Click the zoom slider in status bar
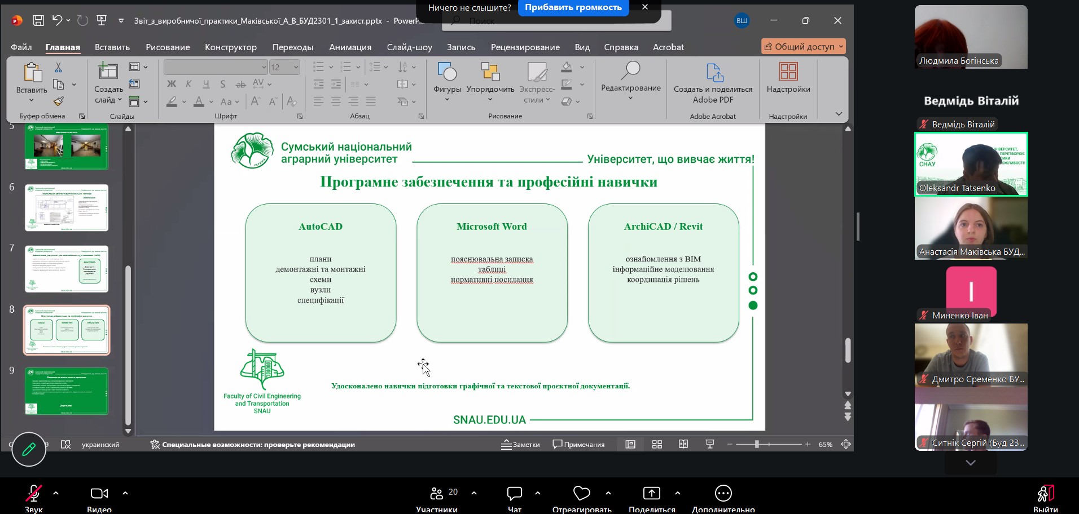This screenshot has width=1079, height=514. 769,444
